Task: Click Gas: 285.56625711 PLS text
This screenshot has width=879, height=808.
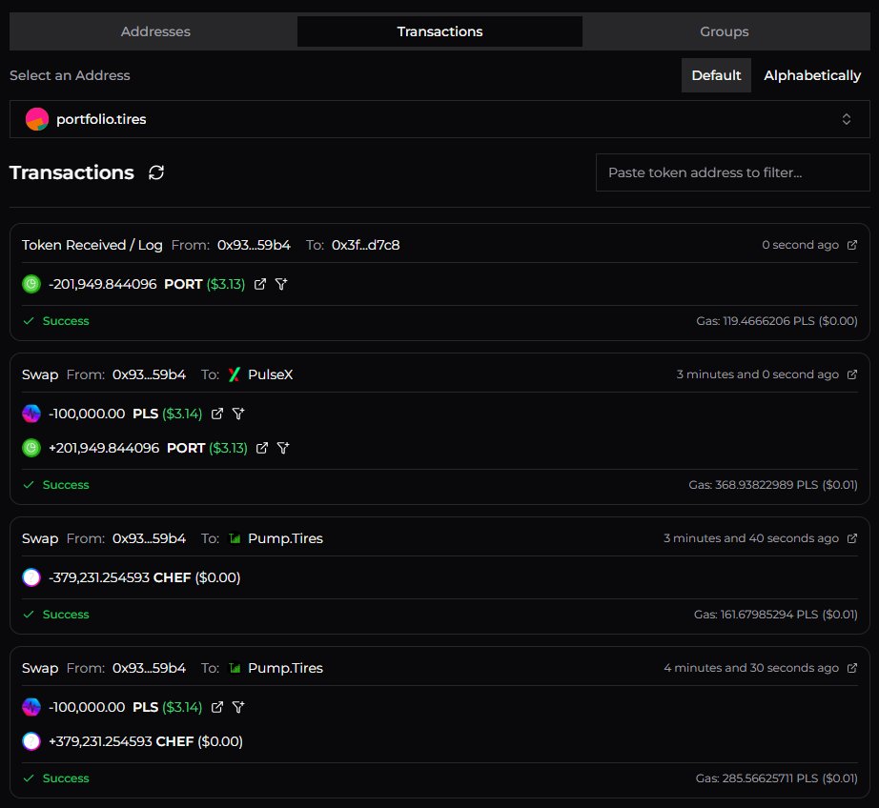Action: [x=776, y=778]
